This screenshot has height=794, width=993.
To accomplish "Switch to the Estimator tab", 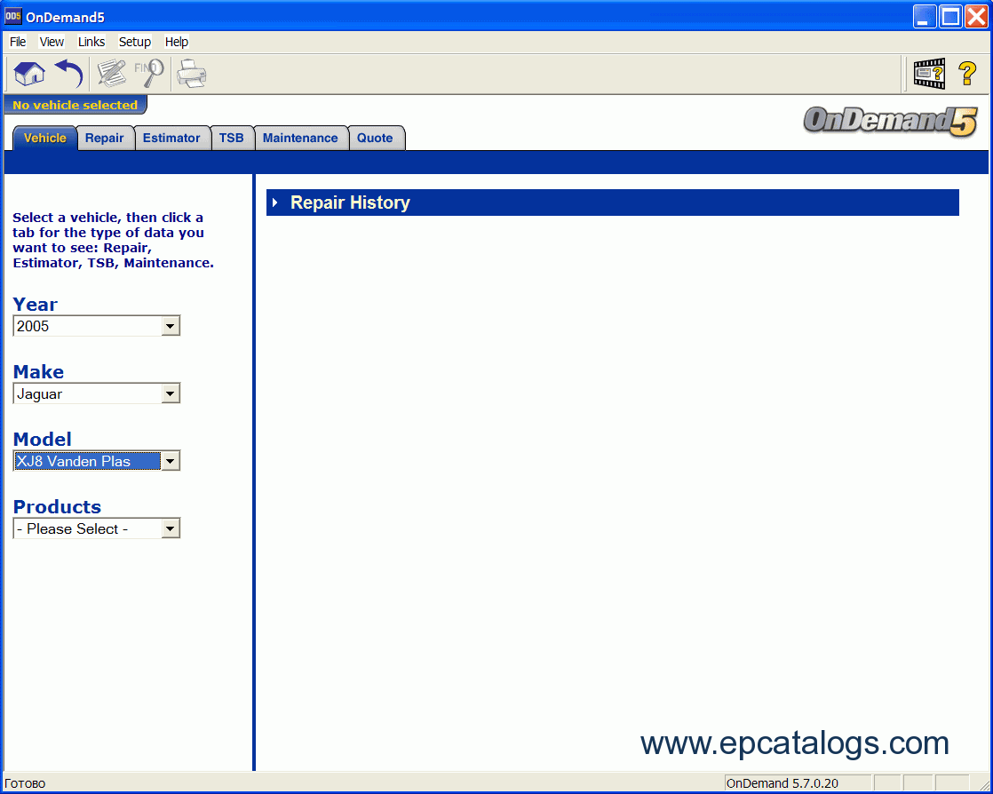I will [x=171, y=139].
